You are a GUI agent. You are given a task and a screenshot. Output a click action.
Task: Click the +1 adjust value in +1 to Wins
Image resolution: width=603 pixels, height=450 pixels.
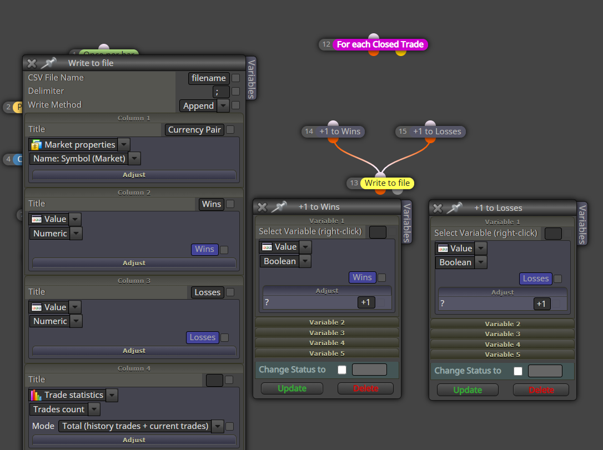click(366, 302)
